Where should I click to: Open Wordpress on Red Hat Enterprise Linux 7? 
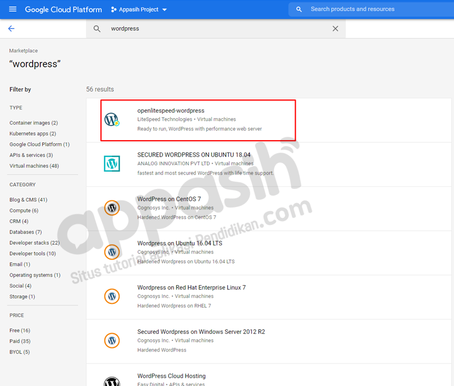tap(192, 287)
